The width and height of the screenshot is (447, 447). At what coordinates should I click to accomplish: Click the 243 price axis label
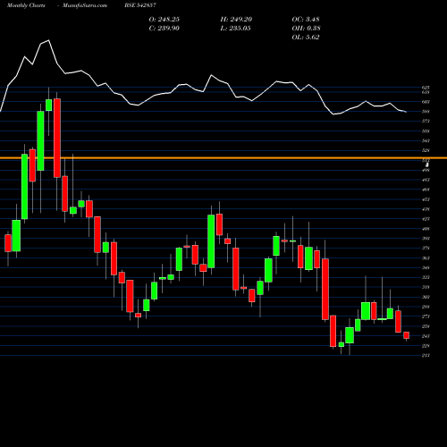pos(426,336)
